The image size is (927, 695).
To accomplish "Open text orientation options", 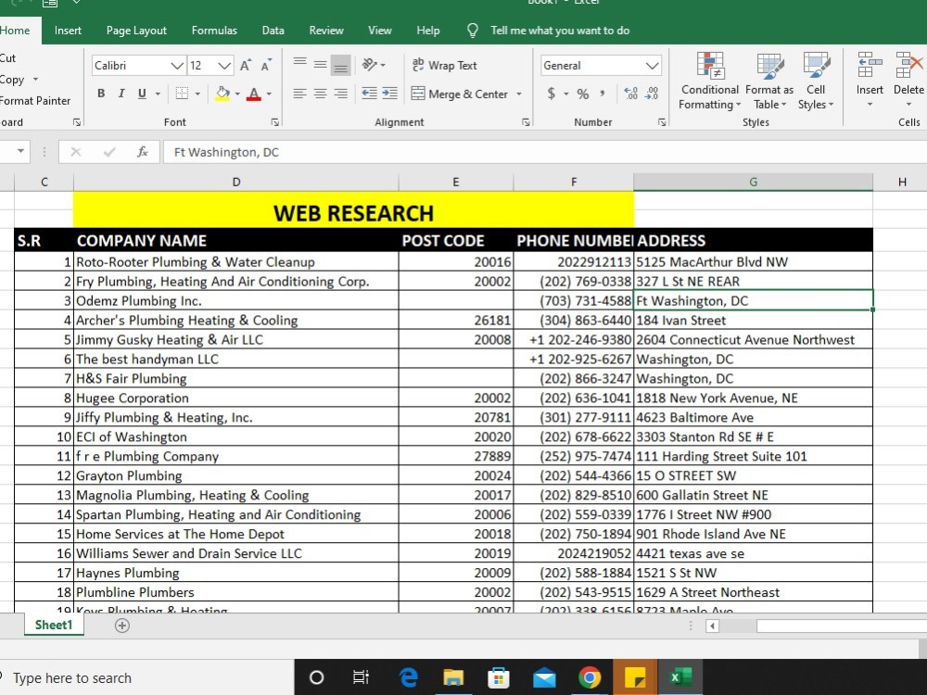I will coord(374,65).
